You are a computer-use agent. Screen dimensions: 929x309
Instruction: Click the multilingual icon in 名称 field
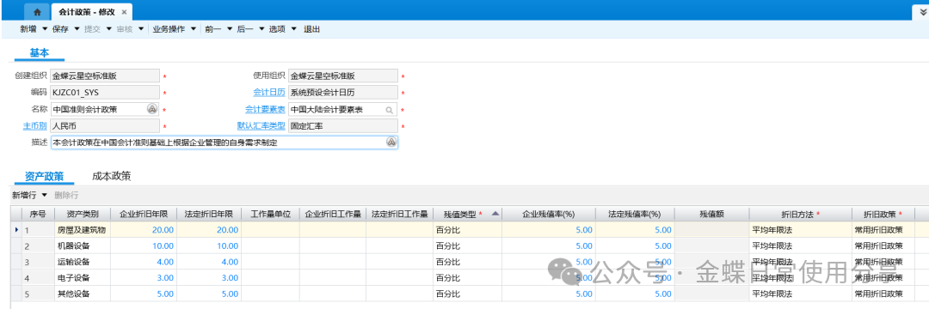point(151,109)
